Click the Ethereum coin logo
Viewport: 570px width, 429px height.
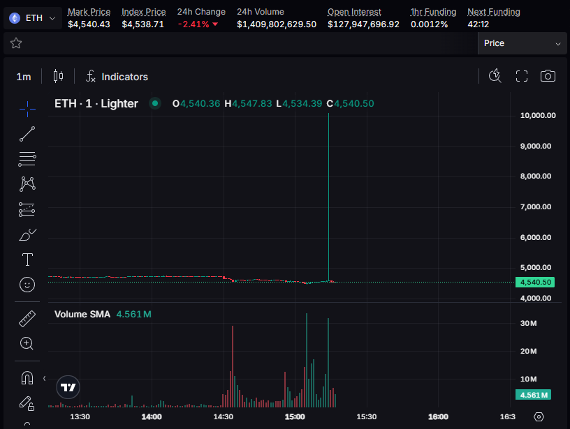tap(15, 18)
